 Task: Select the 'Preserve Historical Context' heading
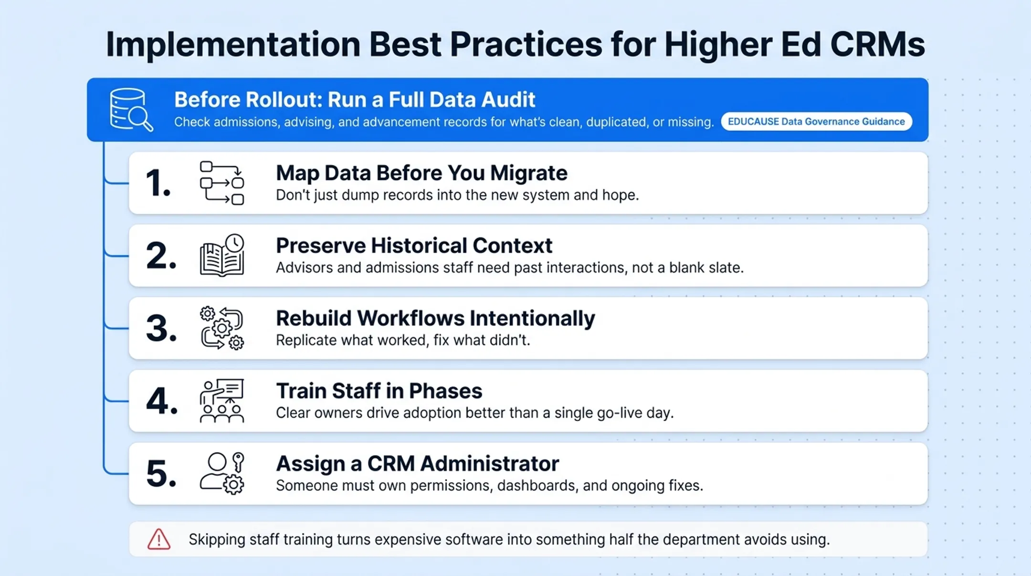pos(414,245)
